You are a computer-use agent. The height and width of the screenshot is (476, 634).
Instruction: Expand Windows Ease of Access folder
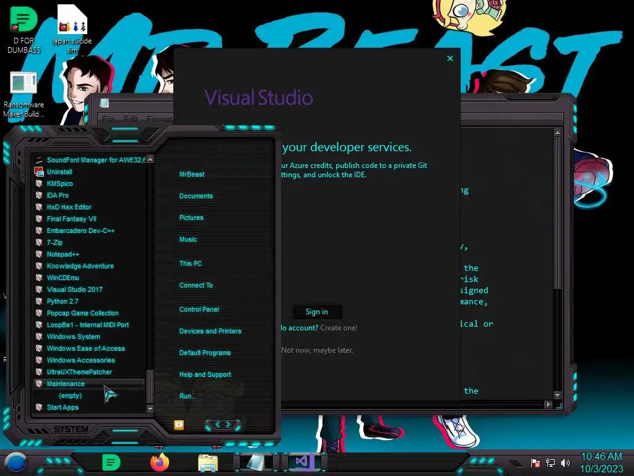(x=89, y=348)
